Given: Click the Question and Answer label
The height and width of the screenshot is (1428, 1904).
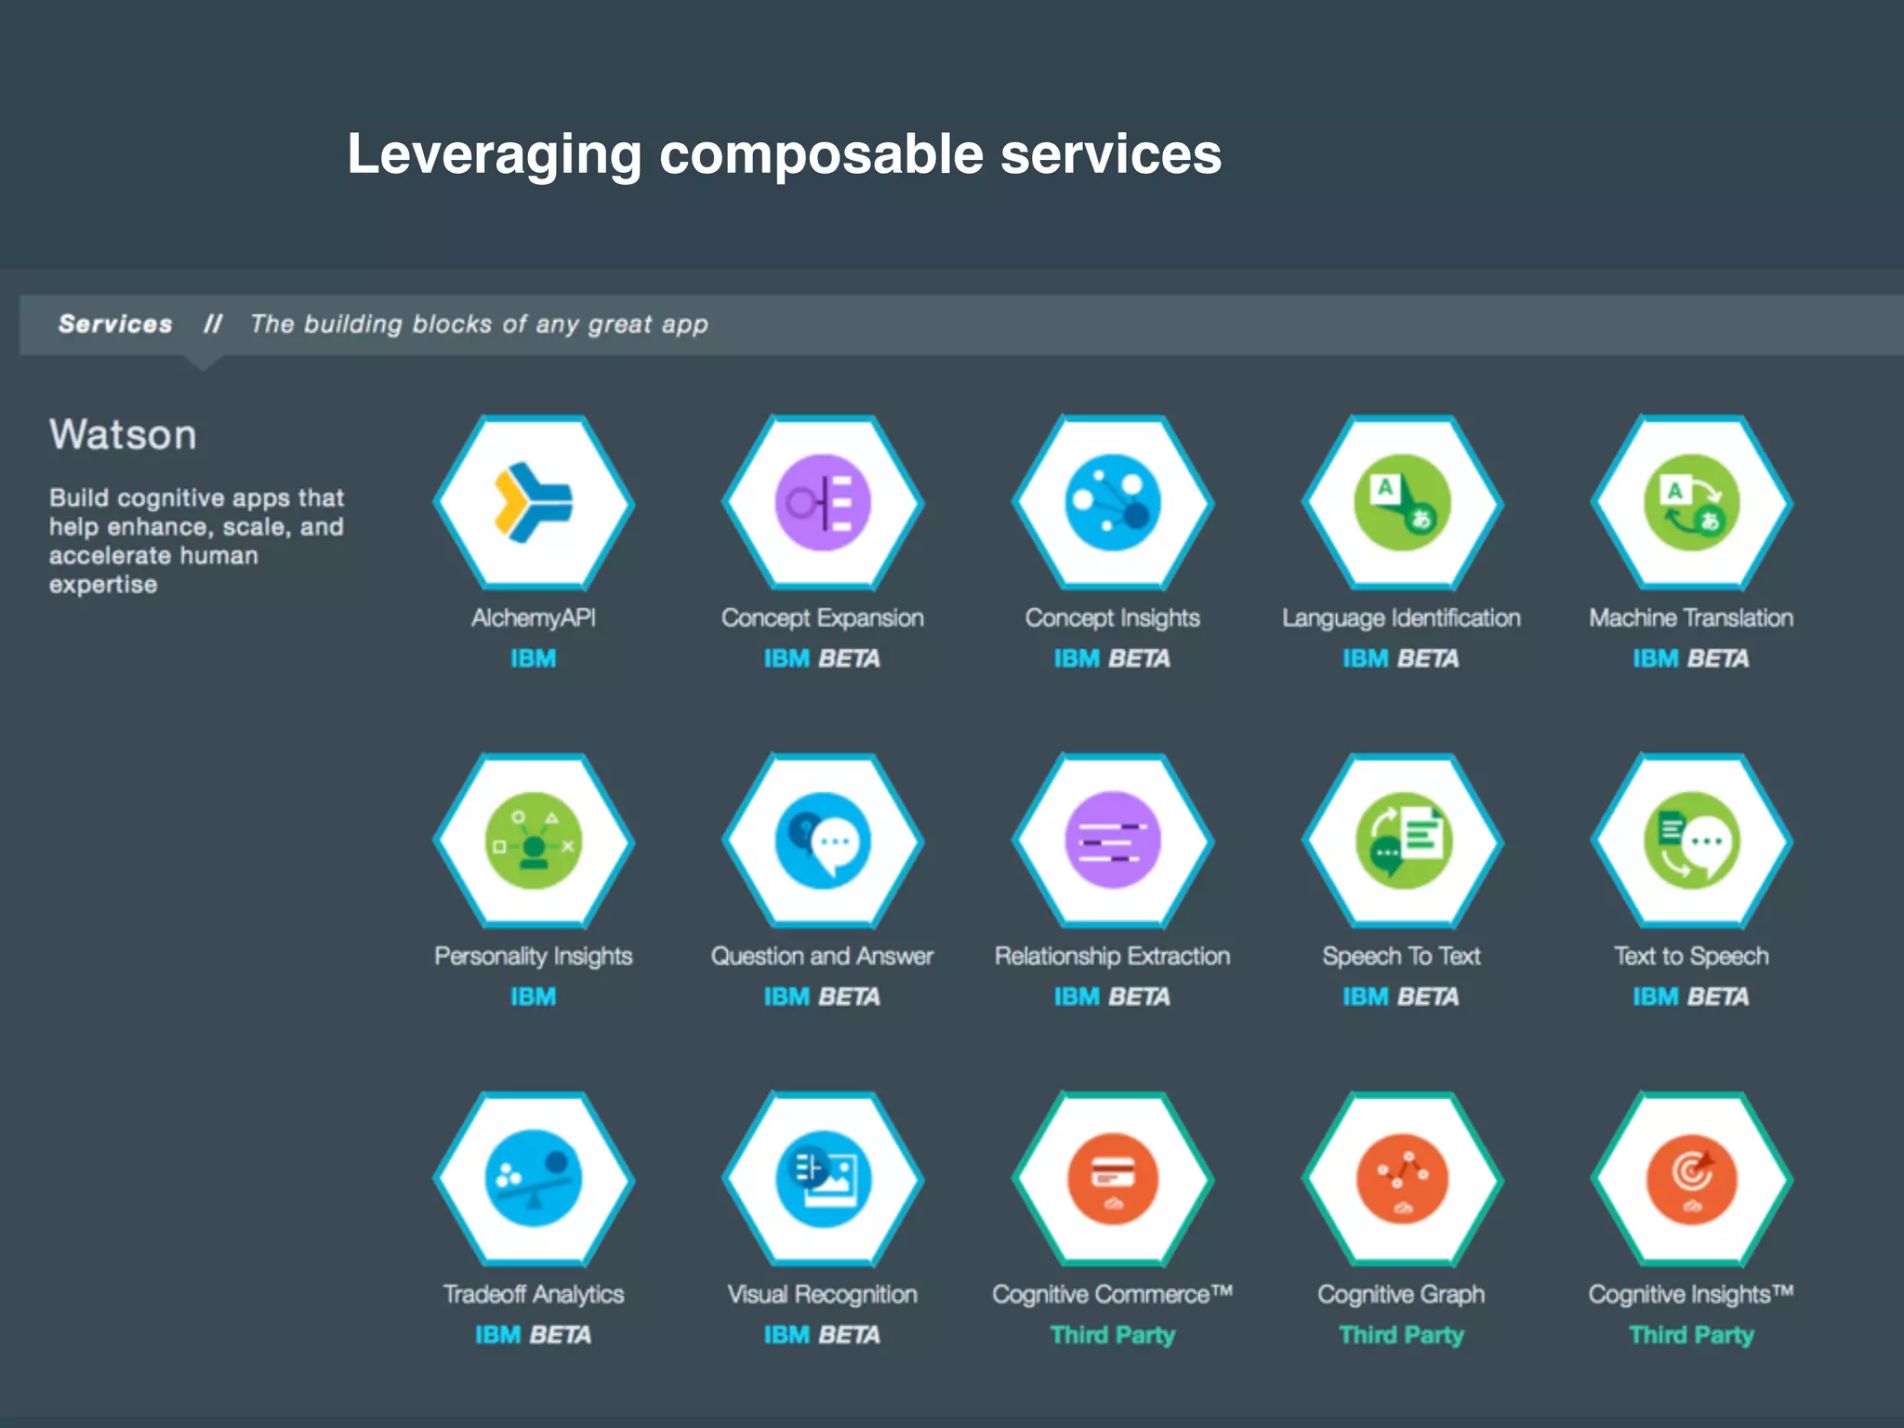Looking at the screenshot, I should [x=823, y=957].
